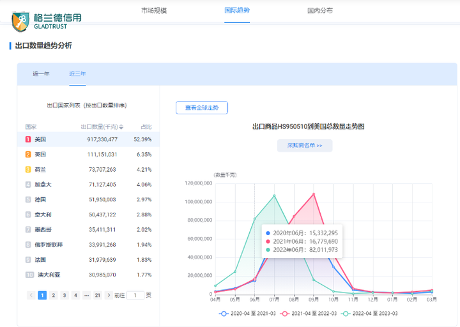
Task: Select the 墨西哥 country row
Action: (88, 230)
